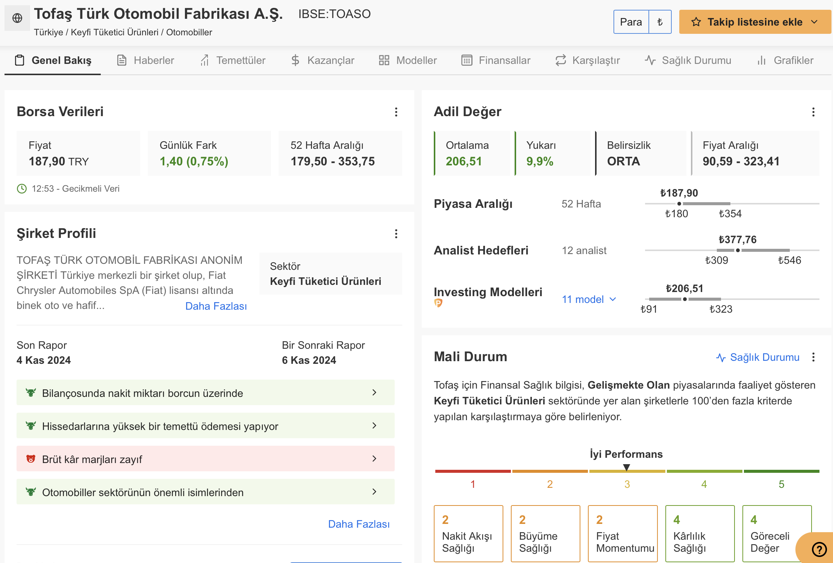Click the swap arrows icon of Karşılaştır
The image size is (833, 563).
(x=560, y=60)
